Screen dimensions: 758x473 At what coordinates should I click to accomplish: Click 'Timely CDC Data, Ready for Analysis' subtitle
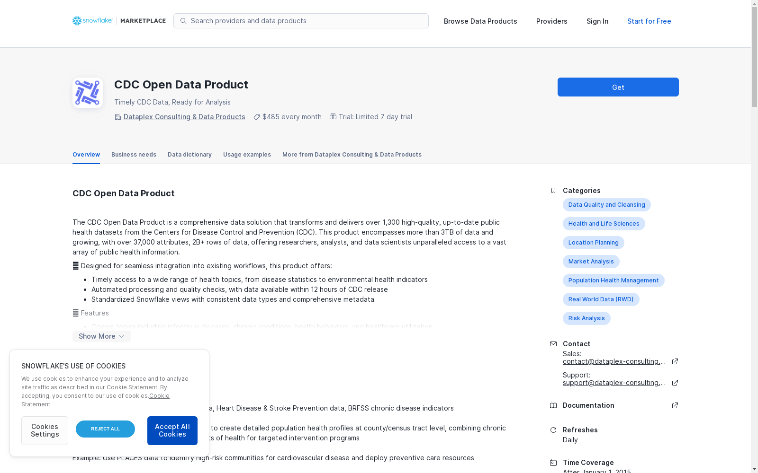(x=172, y=102)
